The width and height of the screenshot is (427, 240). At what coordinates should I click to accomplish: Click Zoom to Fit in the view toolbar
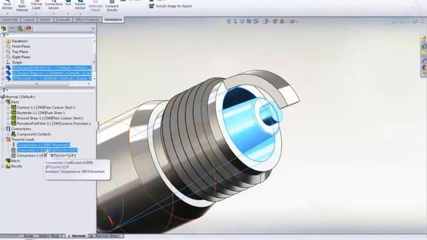[x=228, y=21]
